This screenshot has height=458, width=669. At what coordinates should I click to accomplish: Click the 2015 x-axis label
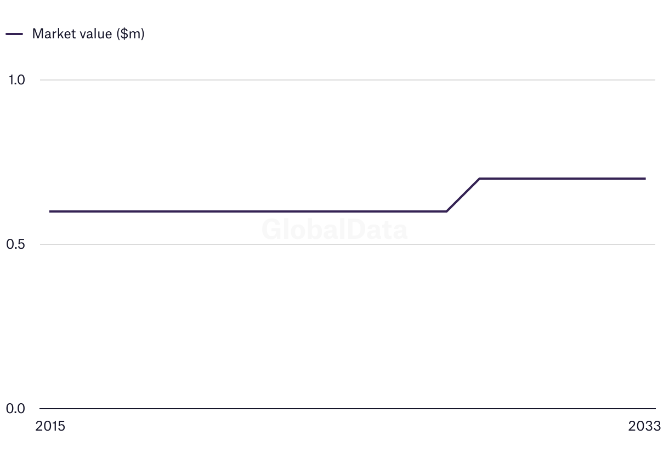point(50,426)
